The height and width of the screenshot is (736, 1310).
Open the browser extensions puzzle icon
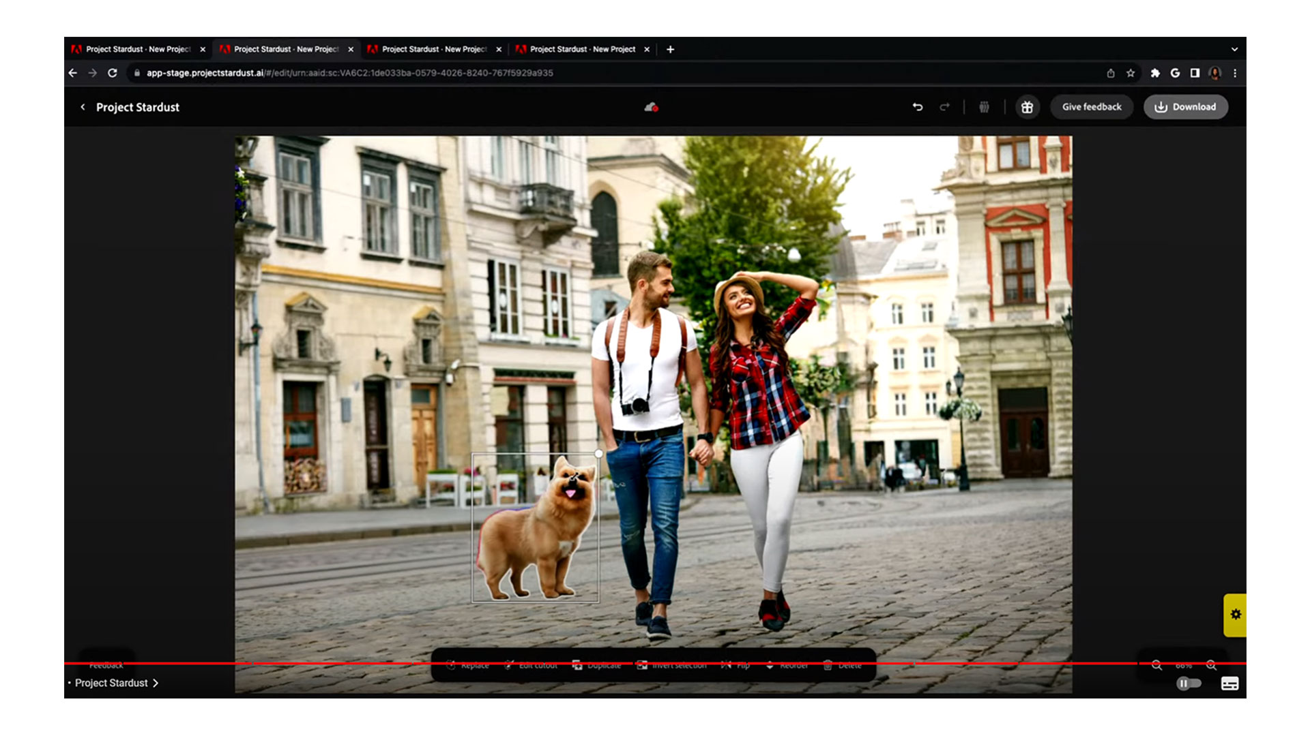point(1154,73)
